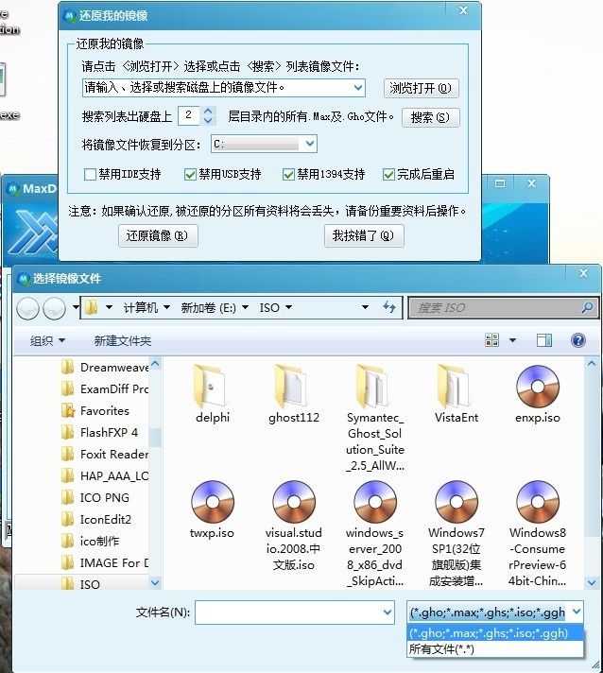Change the file view layout icon
This screenshot has width=603, height=673.
491,340
